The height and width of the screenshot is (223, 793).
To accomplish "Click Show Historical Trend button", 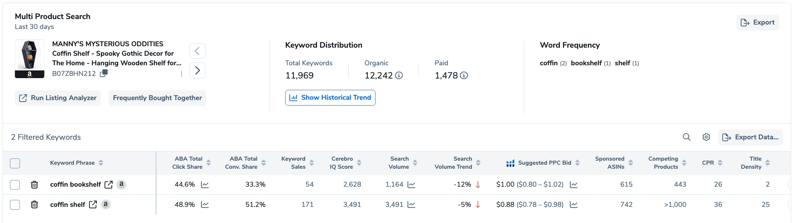I will pyautogui.click(x=330, y=98).
